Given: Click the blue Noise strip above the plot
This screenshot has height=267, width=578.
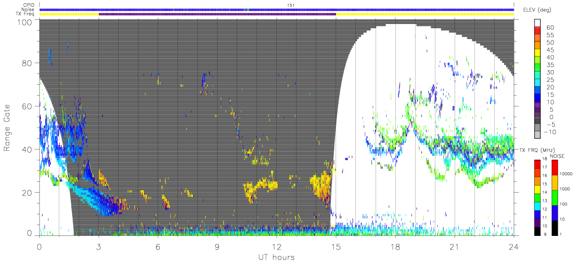Looking at the screenshot, I should pyautogui.click(x=276, y=9).
